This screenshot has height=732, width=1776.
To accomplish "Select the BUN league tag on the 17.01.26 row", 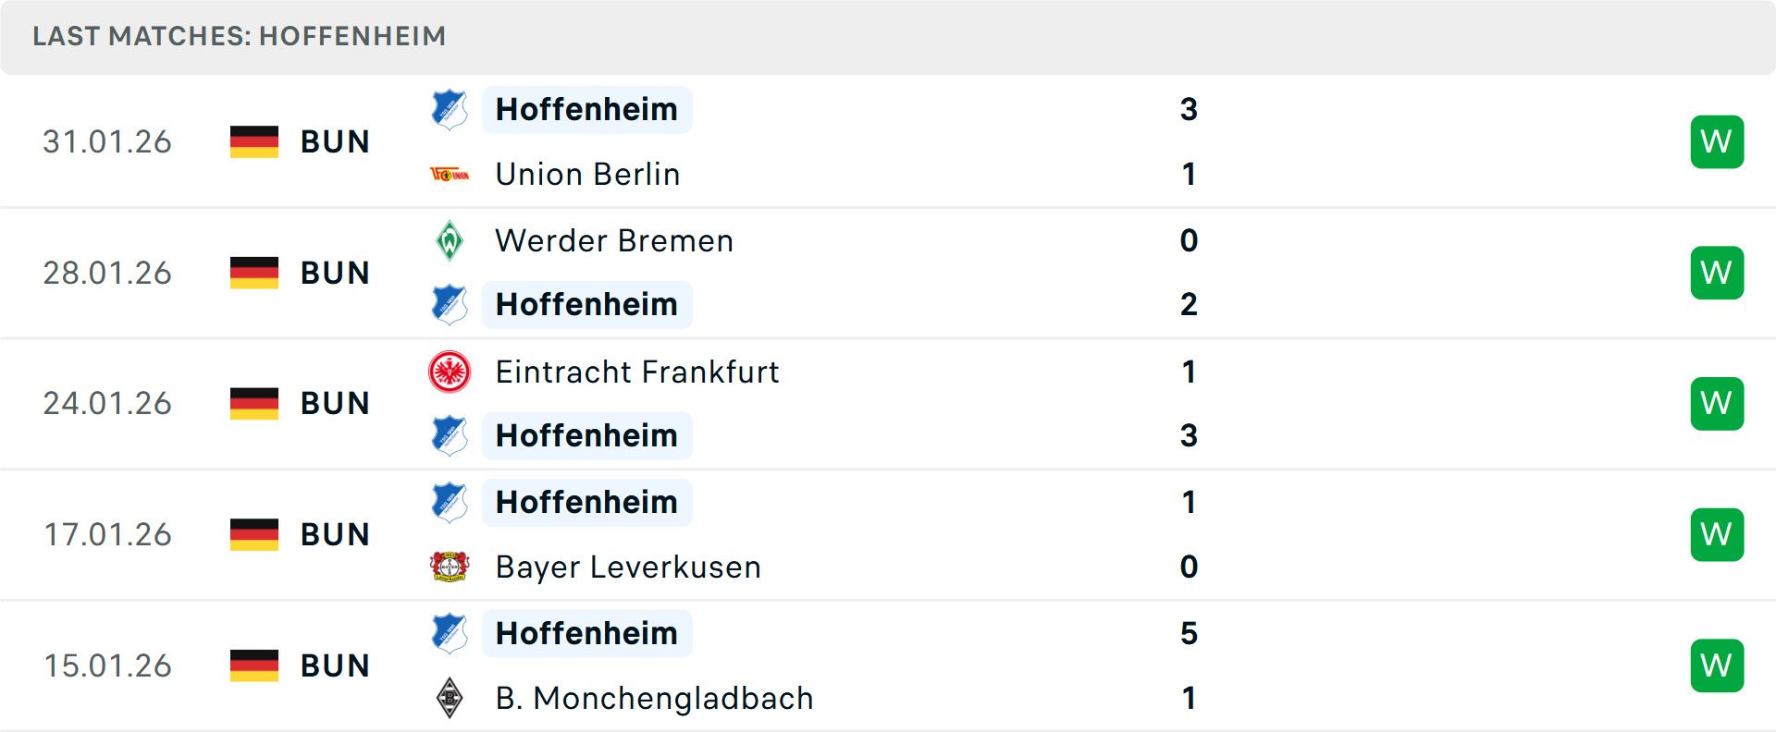I will [x=335, y=534].
